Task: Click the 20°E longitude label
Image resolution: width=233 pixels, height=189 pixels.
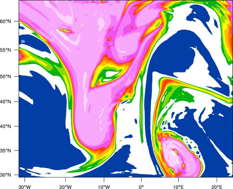Action: (217, 187)
